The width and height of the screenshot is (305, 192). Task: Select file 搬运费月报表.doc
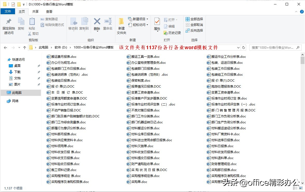pos(61,56)
